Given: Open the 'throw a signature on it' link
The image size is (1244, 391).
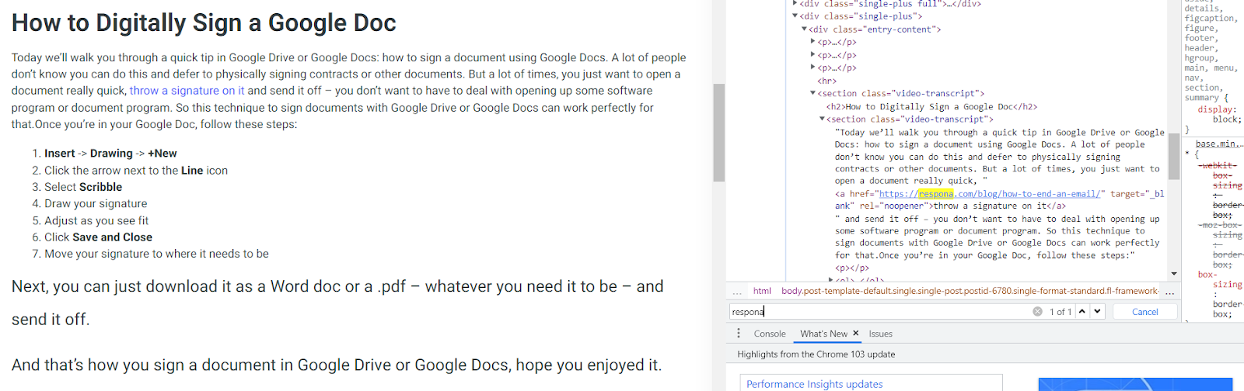Looking at the screenshot, I should (x=187, y=91).
